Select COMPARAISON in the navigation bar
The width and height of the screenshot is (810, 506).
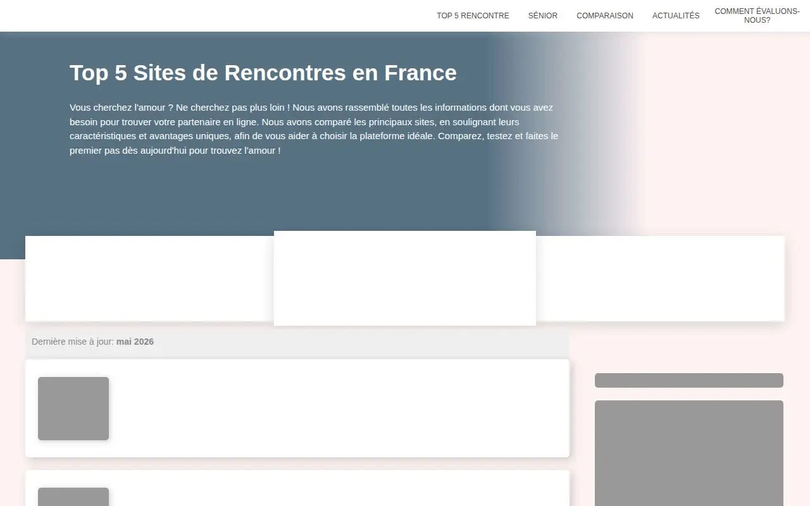pyautogui.click(x=605, y=16)
